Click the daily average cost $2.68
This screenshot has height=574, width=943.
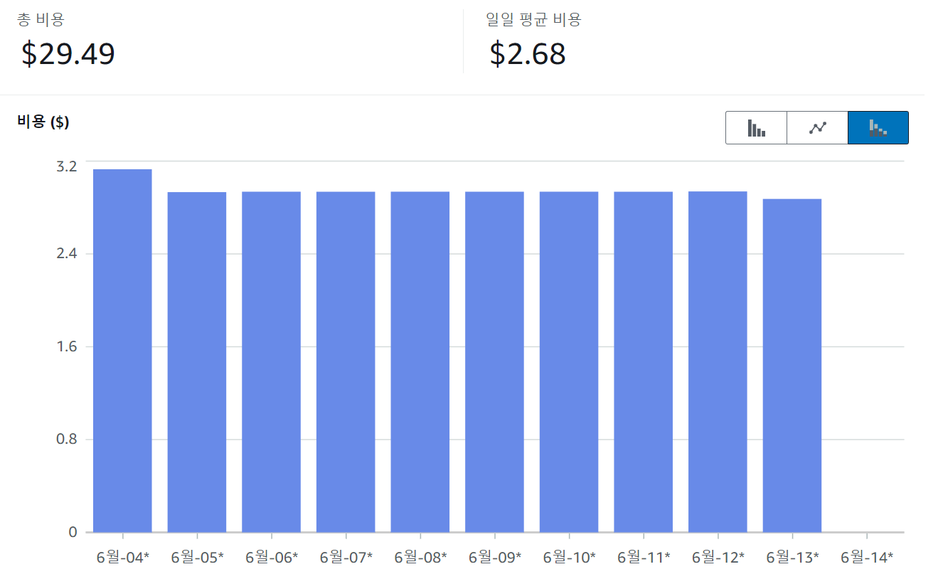pos(528,54)
